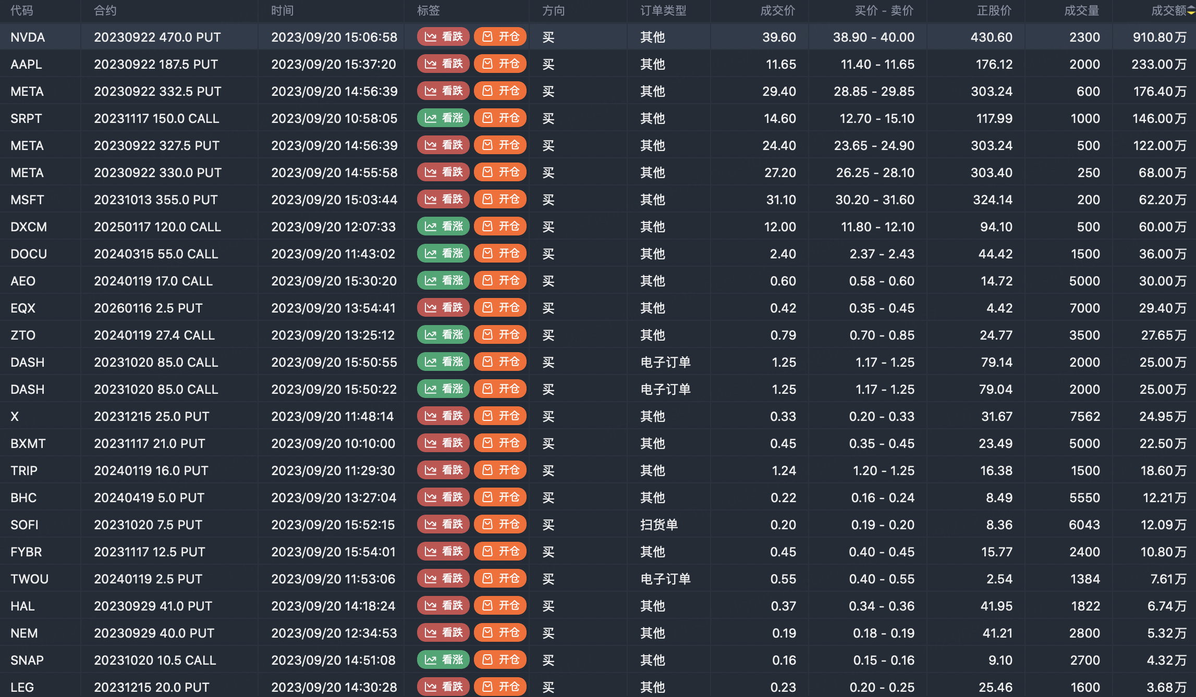This screenshot has height=697, width=1196.
Task: Click the 看跌 tag on TWOU row
Action: tap(443, 579)
